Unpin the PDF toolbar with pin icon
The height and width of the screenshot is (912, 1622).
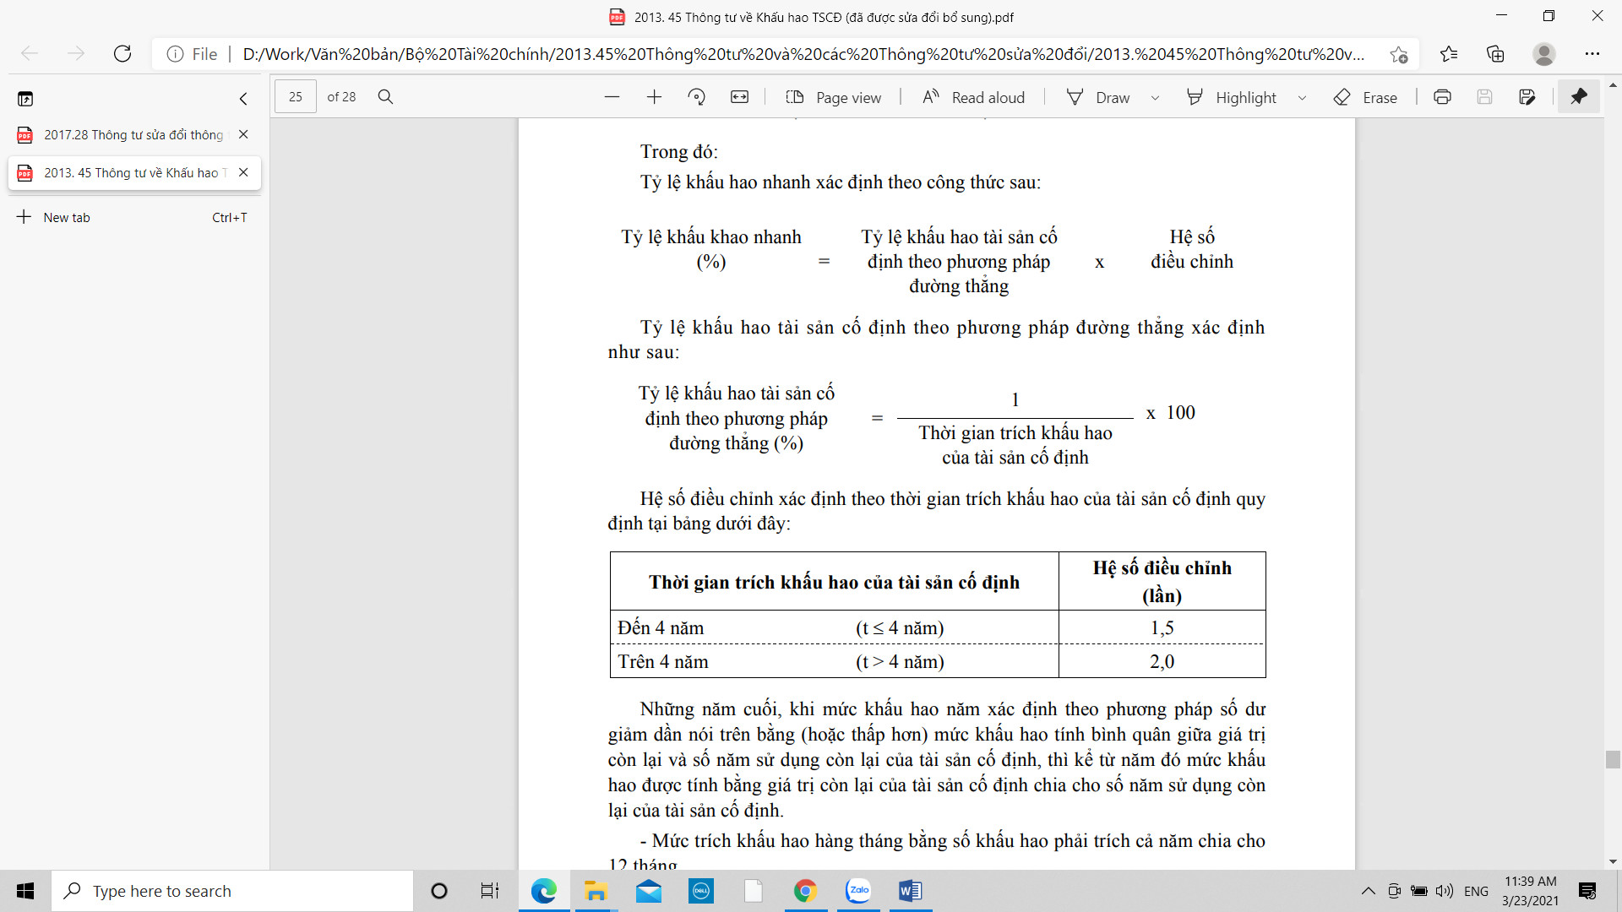[1578, 97]
